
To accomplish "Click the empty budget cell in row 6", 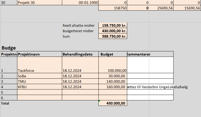I will coord(113,98).
